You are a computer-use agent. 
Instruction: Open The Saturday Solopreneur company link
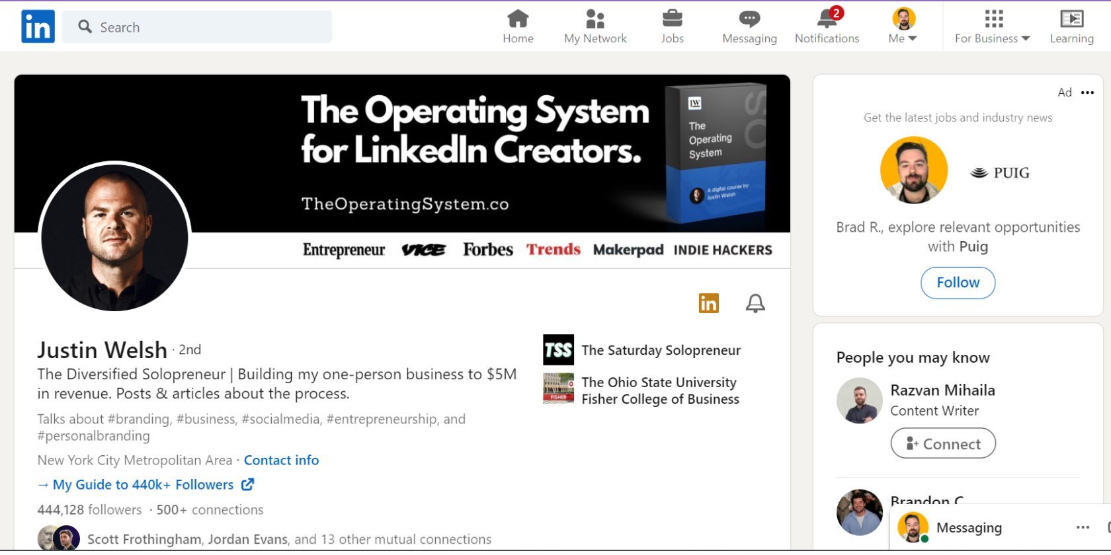tap(661, 350)
